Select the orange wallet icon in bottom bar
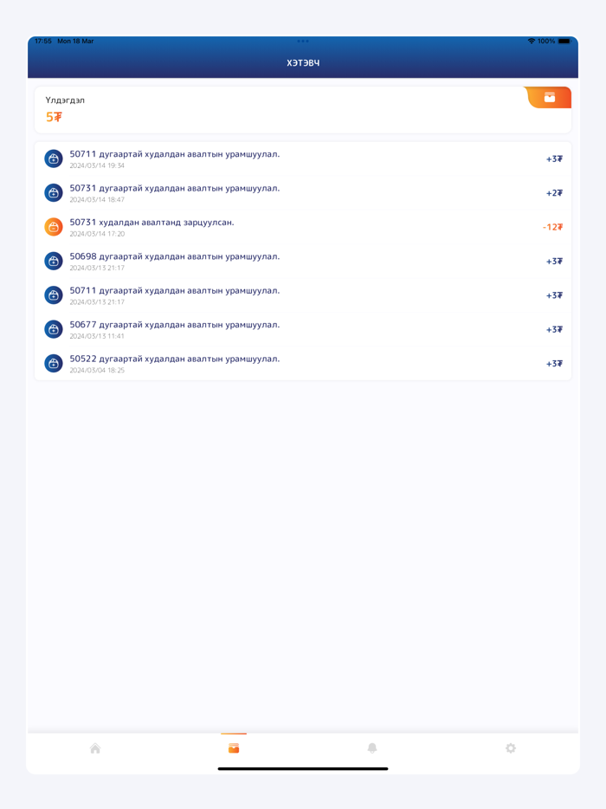The image size is (606, 809). (x=232, y=748)
